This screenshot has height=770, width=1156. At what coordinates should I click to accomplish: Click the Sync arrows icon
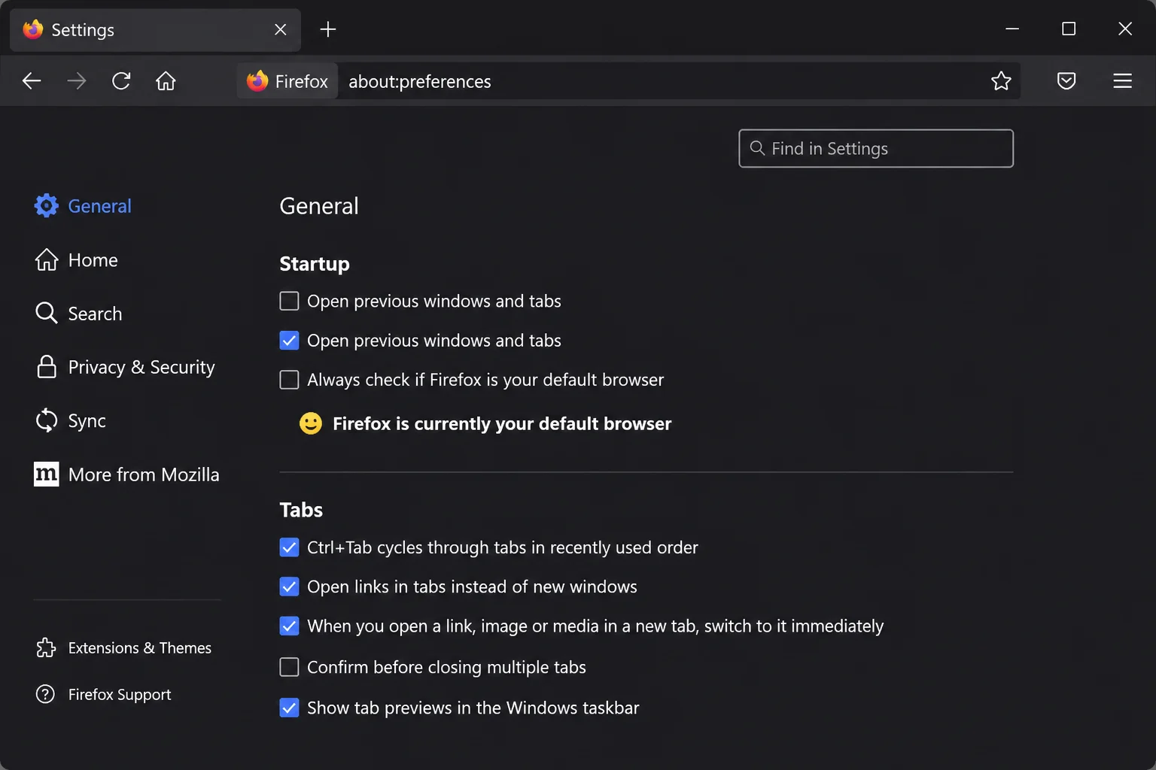coord(47,420)
